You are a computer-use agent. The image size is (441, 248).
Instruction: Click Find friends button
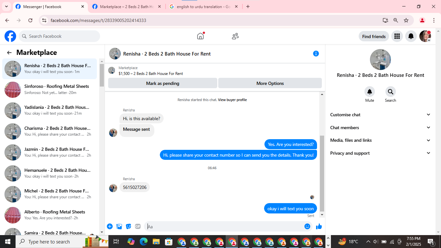(x=374, y=36)
